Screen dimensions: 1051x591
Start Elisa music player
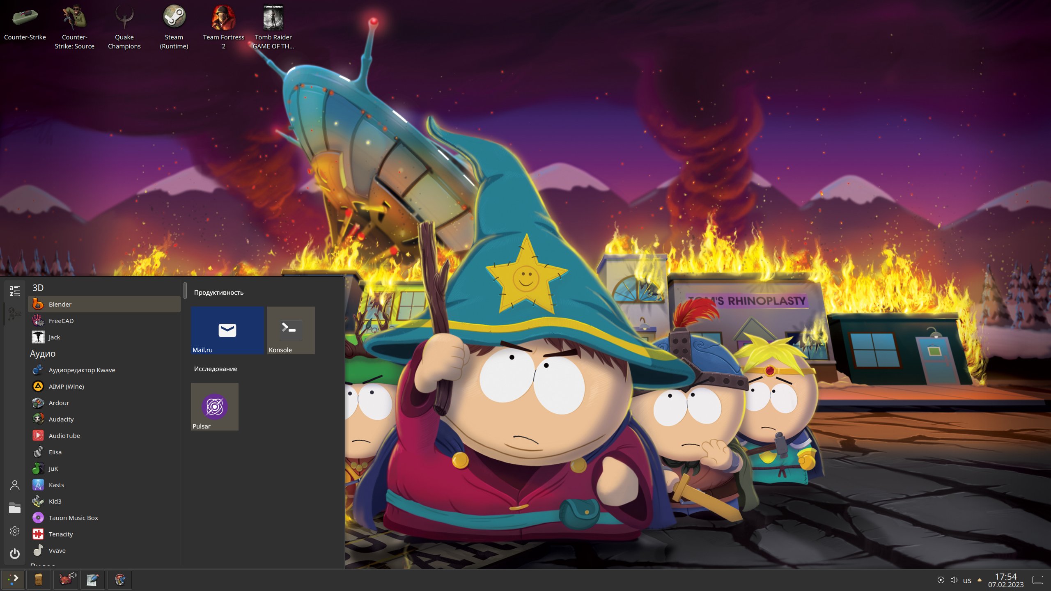pos(104,452)
